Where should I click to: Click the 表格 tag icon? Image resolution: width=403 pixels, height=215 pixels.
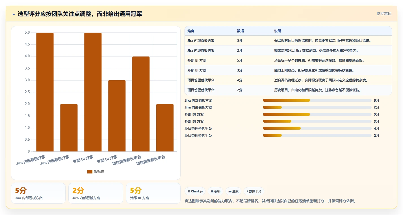click(212, 192)
